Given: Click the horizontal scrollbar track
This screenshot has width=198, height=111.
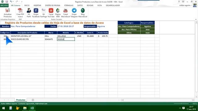Looking at the screenshot, I should click(x=158, y=100).
